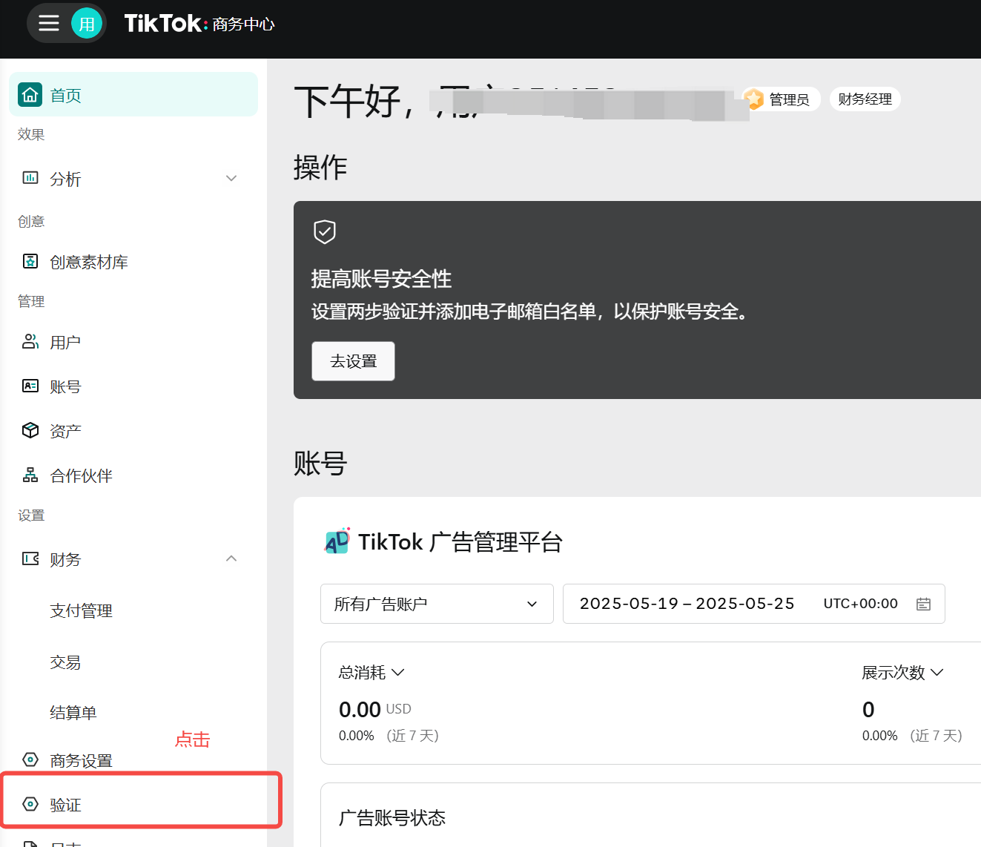Open the 结算单 submenu item
The width and height of the screenshot is (981, 847).
(x=73, y=713)
